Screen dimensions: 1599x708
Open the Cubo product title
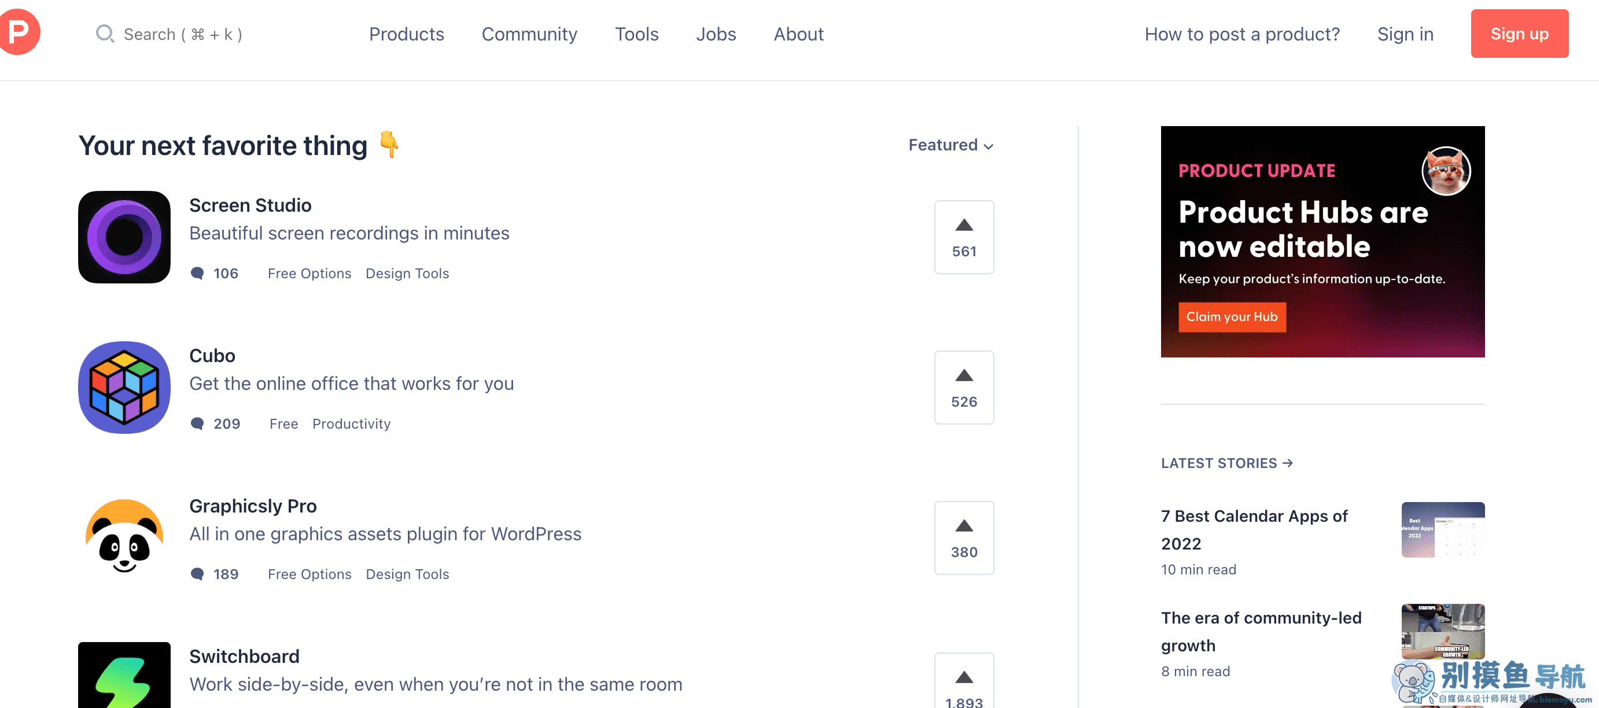[x=212, y=356]
